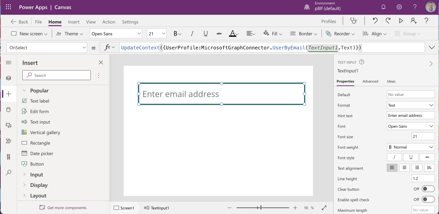Insert a Vertical gallery control

[45, 132]
